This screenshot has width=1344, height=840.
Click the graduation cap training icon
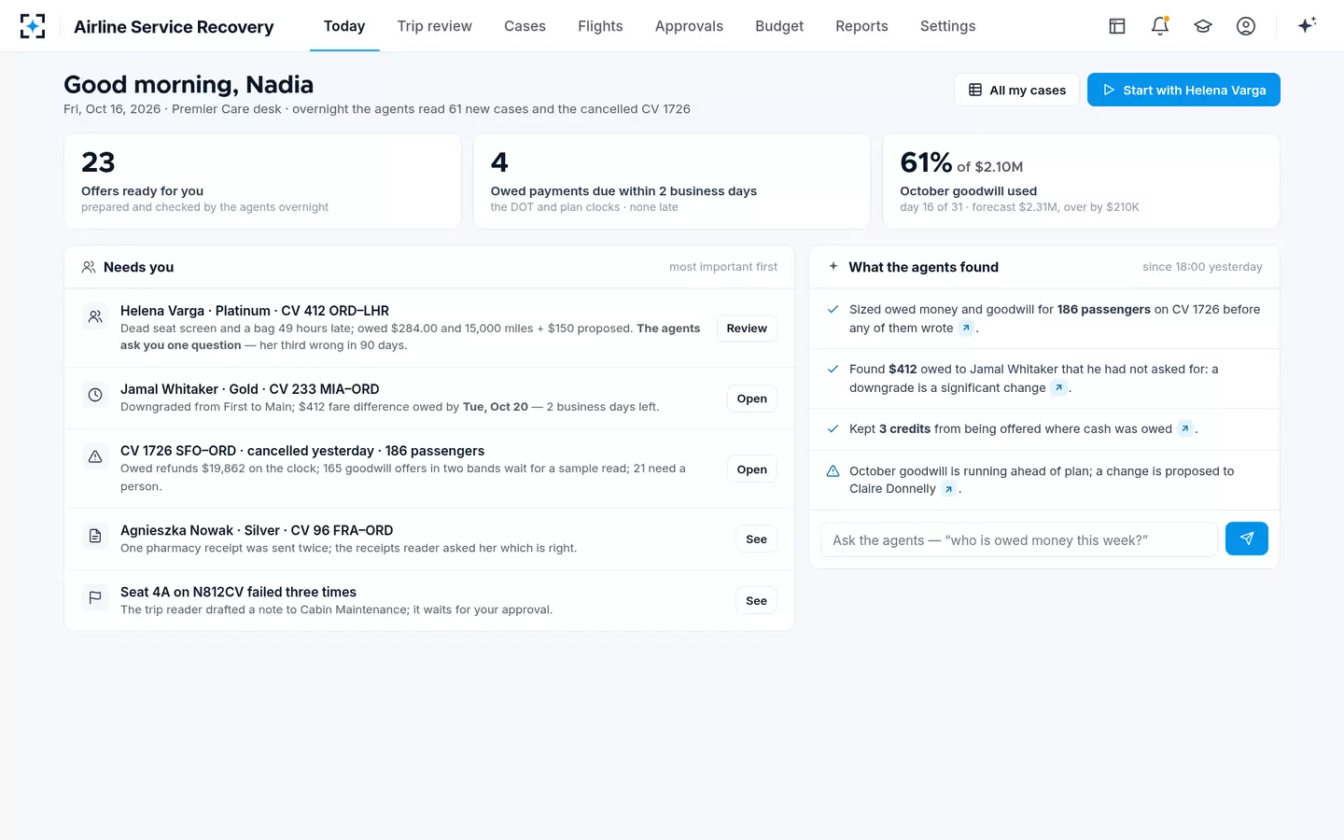[x=1203, y=26]
